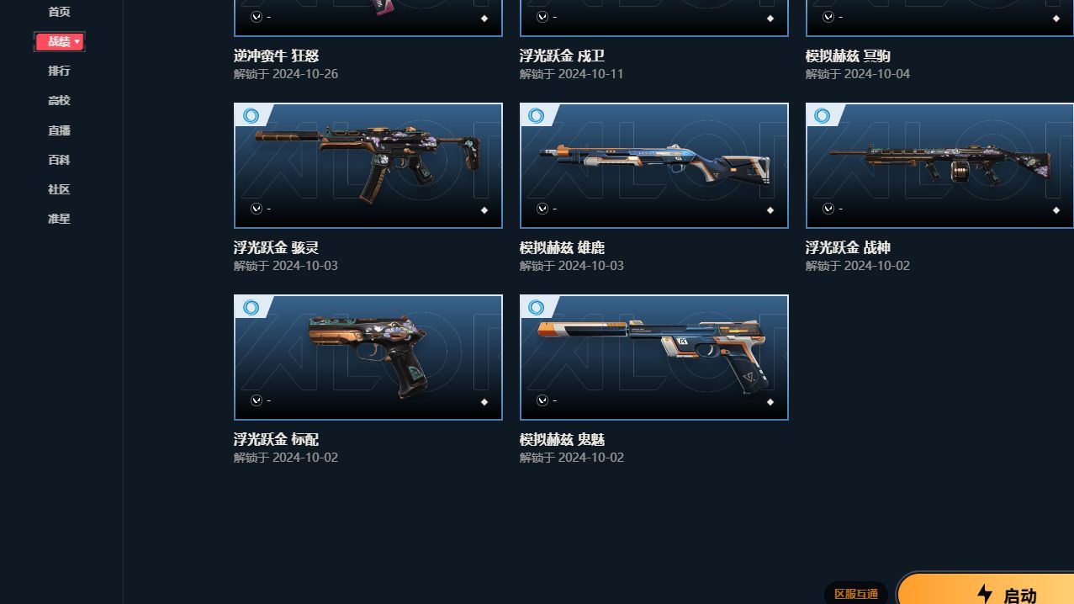Click the diamond tier icon on 模拟赫兹 雄鹿 card

(770, 210)
